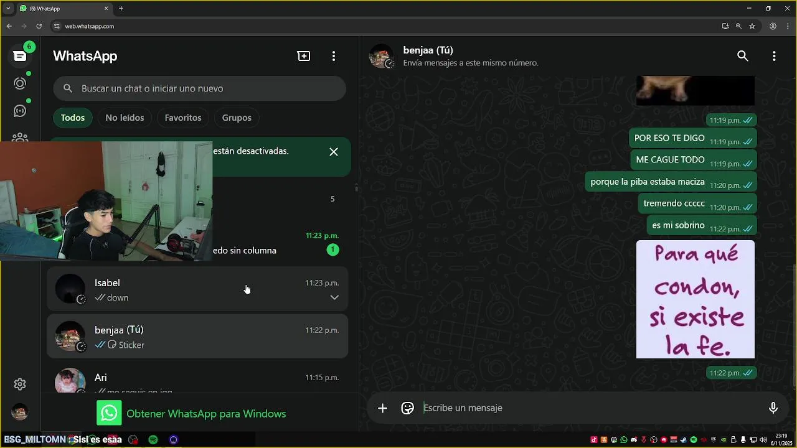Open the chat list three-dot menu

pyautogui.click(x=334, y=56)
